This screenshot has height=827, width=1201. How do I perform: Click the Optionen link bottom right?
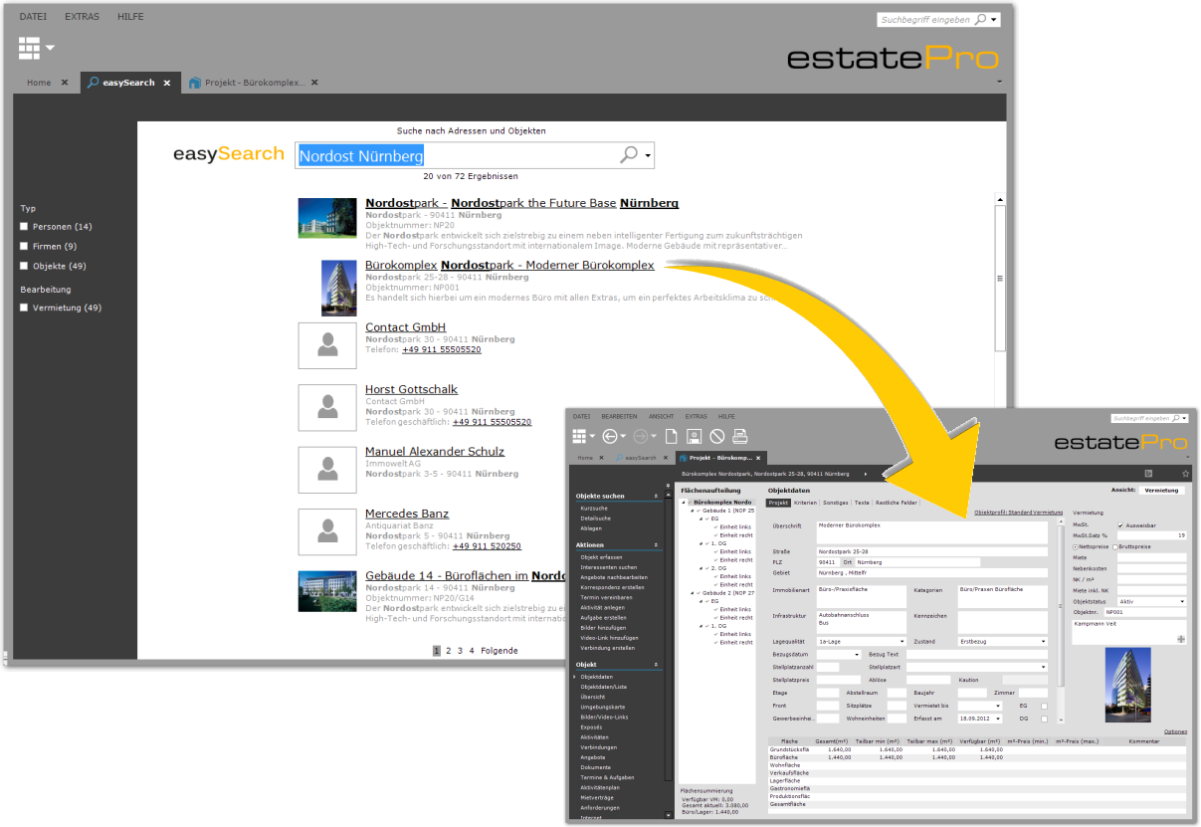pyautogui.click(x=1176, y=731)
